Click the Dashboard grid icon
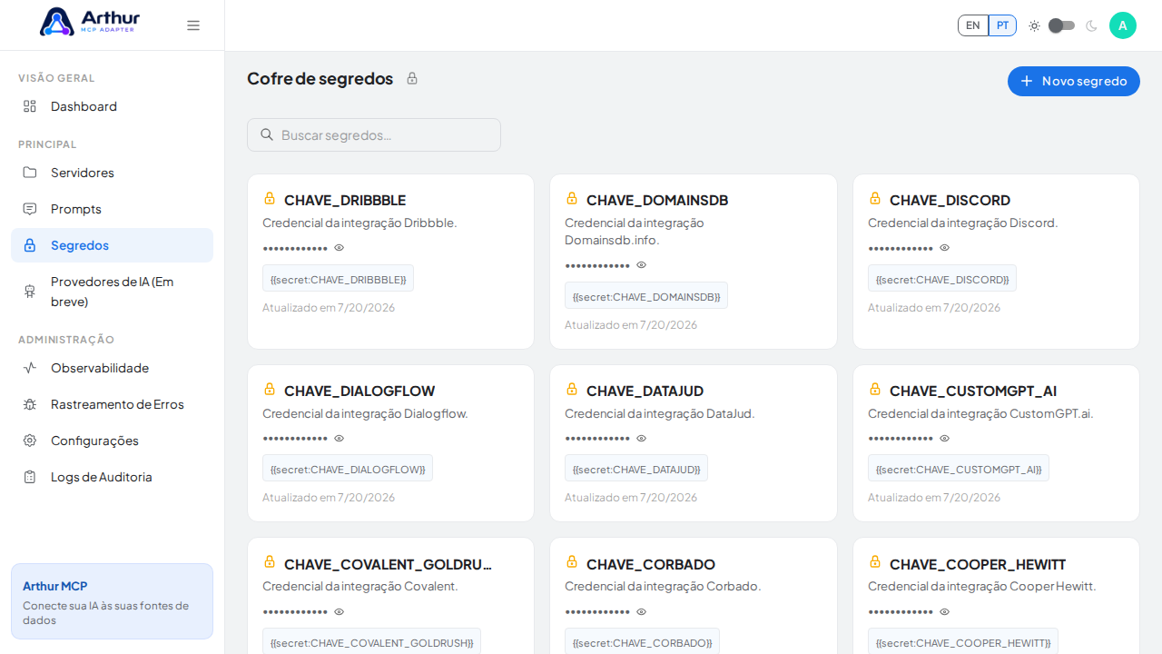The height and width of the screenshot is (654, 1162). click(x=30, y=106)
